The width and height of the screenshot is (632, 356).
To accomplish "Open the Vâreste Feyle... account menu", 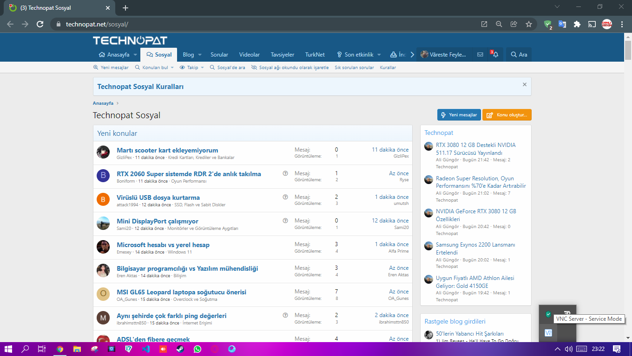I will tap(443, 55).
